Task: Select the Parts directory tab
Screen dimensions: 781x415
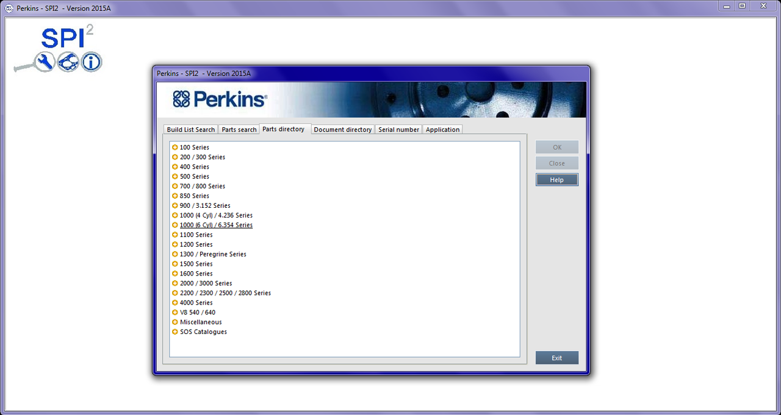Action: coord(285,129)
